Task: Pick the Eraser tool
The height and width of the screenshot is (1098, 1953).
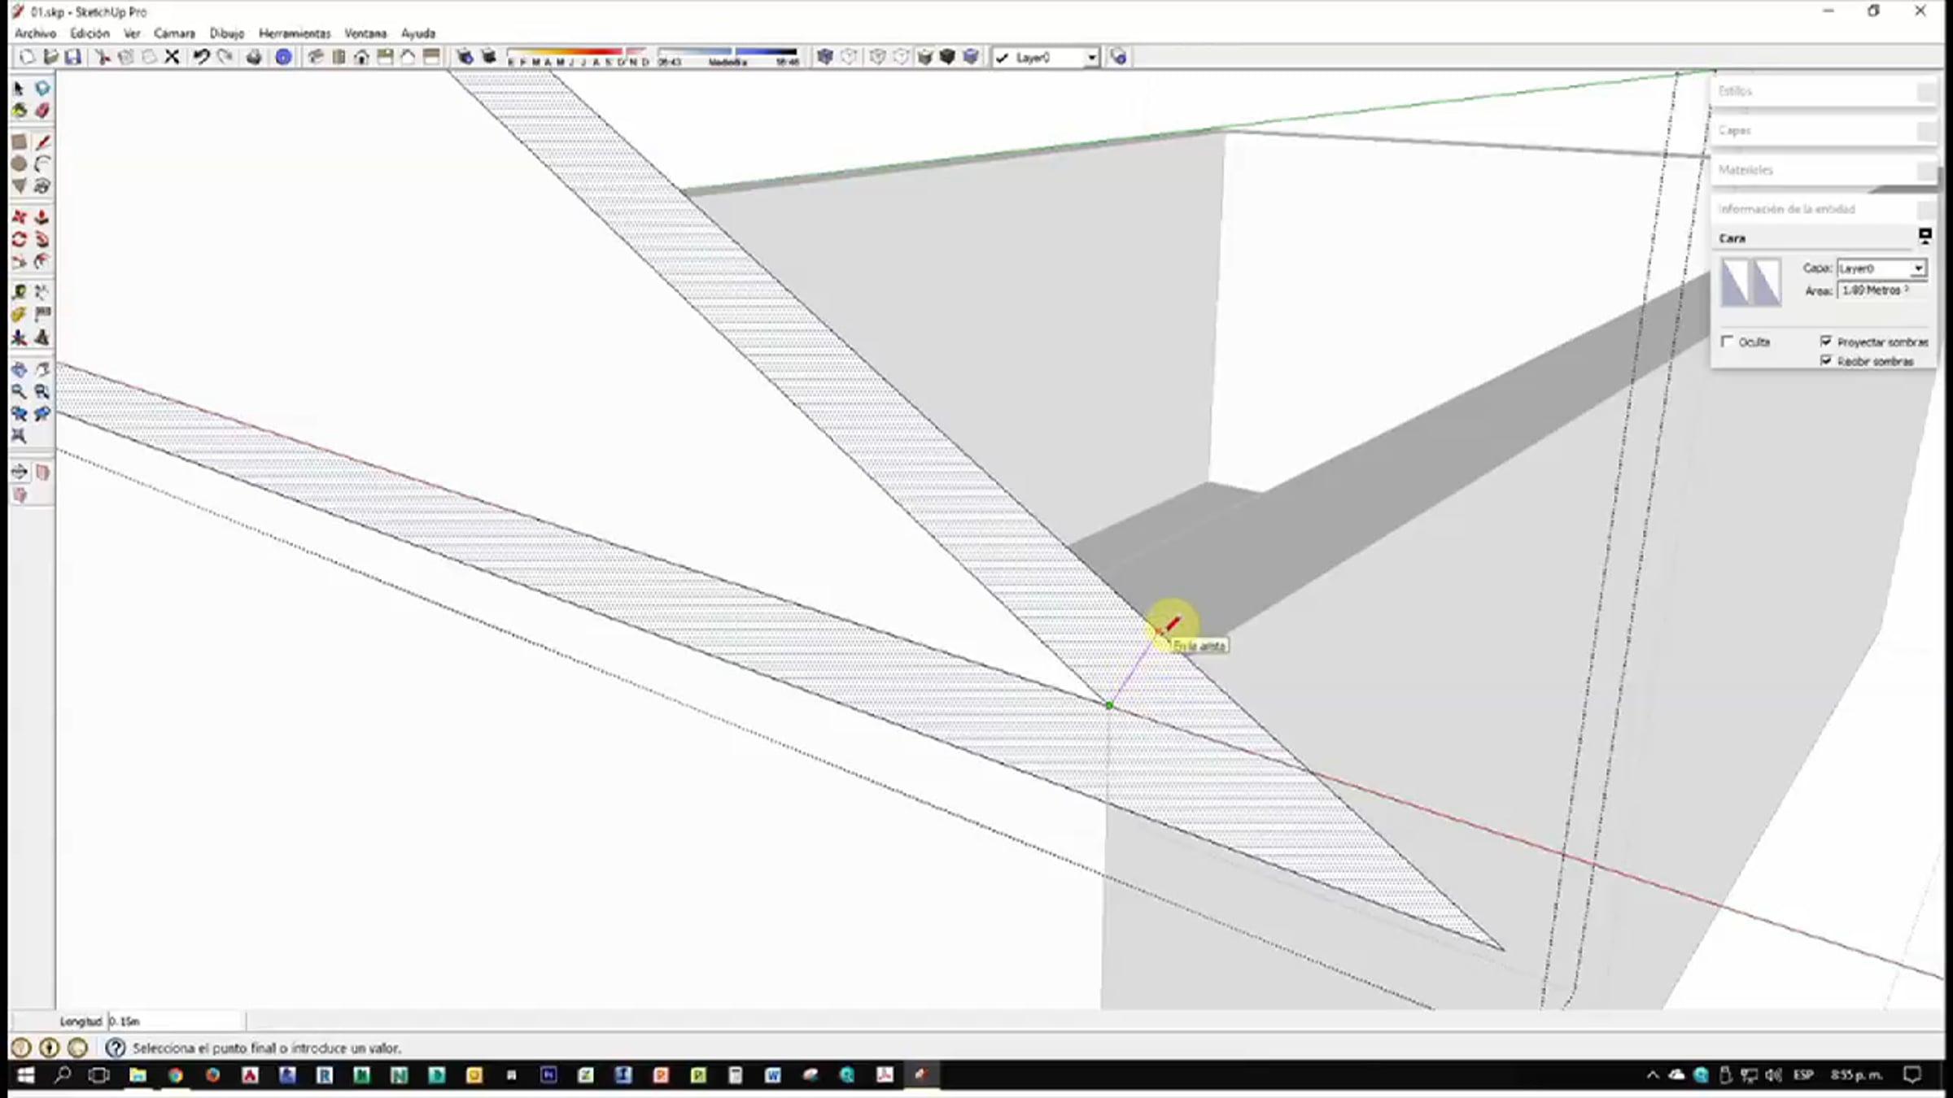Action: 42,111
